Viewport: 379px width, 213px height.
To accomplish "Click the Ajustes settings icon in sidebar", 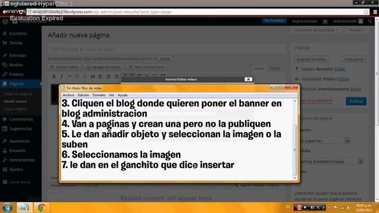I will point(5,169).
